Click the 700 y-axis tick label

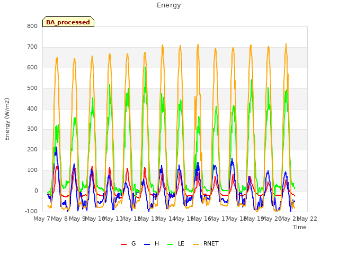pyautogui.click(x=32, y=47)
